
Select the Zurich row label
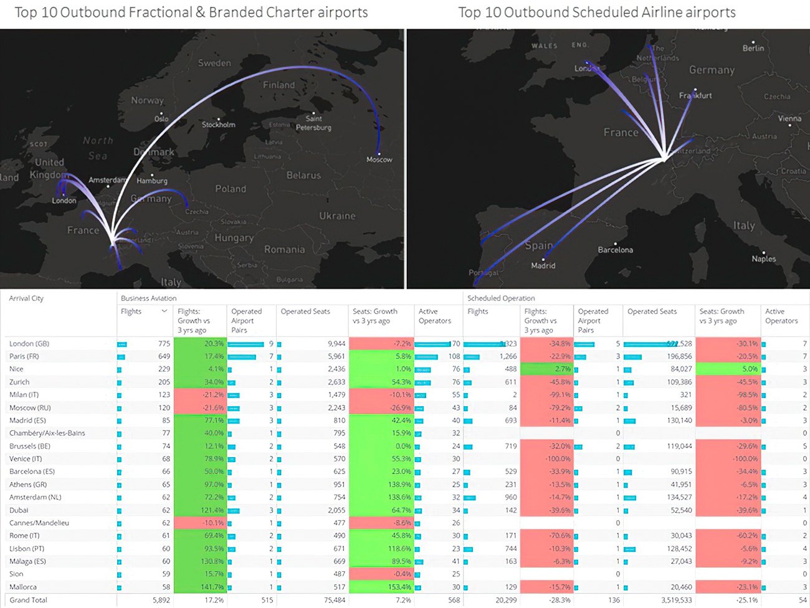click(x=19, y=382)
